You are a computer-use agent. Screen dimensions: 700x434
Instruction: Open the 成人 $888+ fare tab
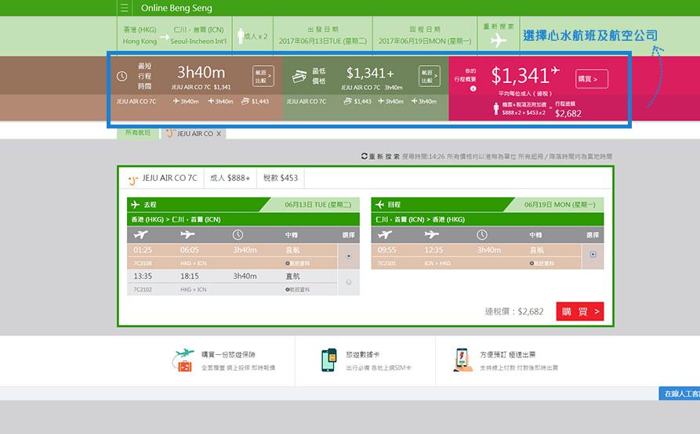[230, 178]
